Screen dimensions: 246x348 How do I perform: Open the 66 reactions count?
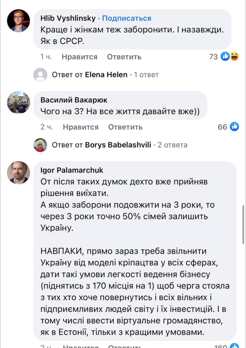pyautogui.click(x=222, y=127)
